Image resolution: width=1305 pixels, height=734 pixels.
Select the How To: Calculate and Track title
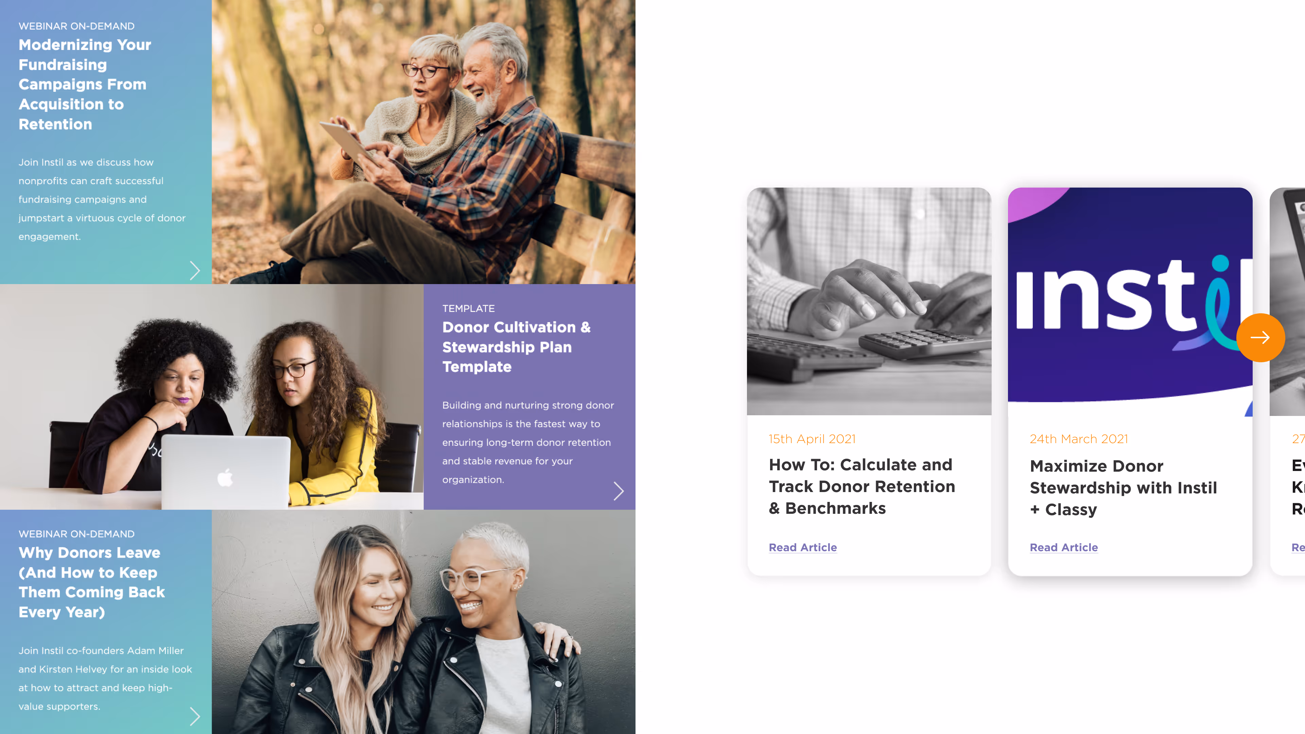[x=862, y=486]
